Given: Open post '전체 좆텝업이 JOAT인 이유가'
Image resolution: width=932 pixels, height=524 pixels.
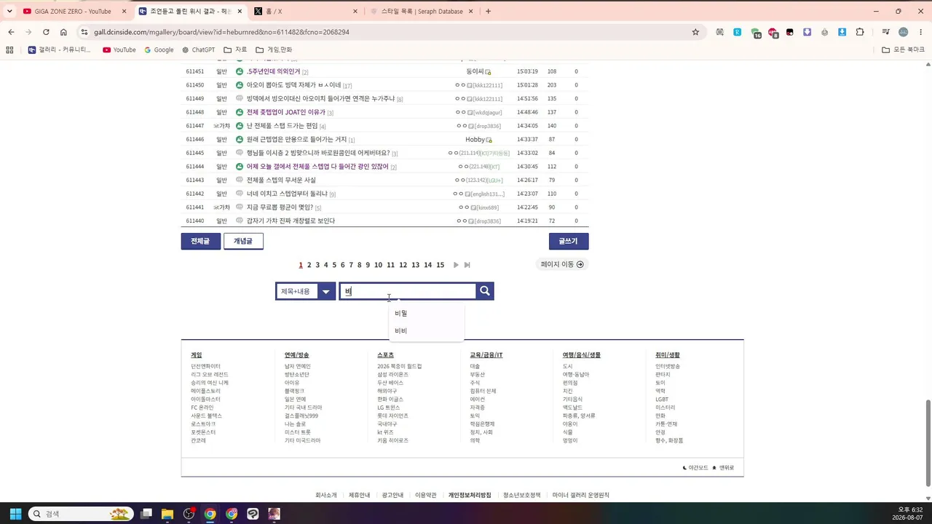Looking at the screenshot, I should pyautogui.click(x=285, y=112).
